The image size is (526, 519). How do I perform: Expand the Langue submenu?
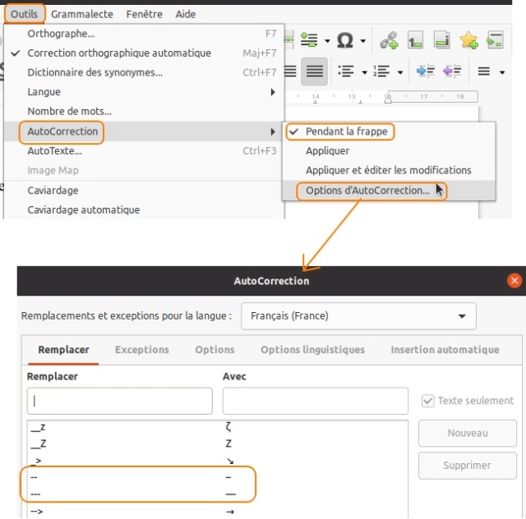click(144, 92)
